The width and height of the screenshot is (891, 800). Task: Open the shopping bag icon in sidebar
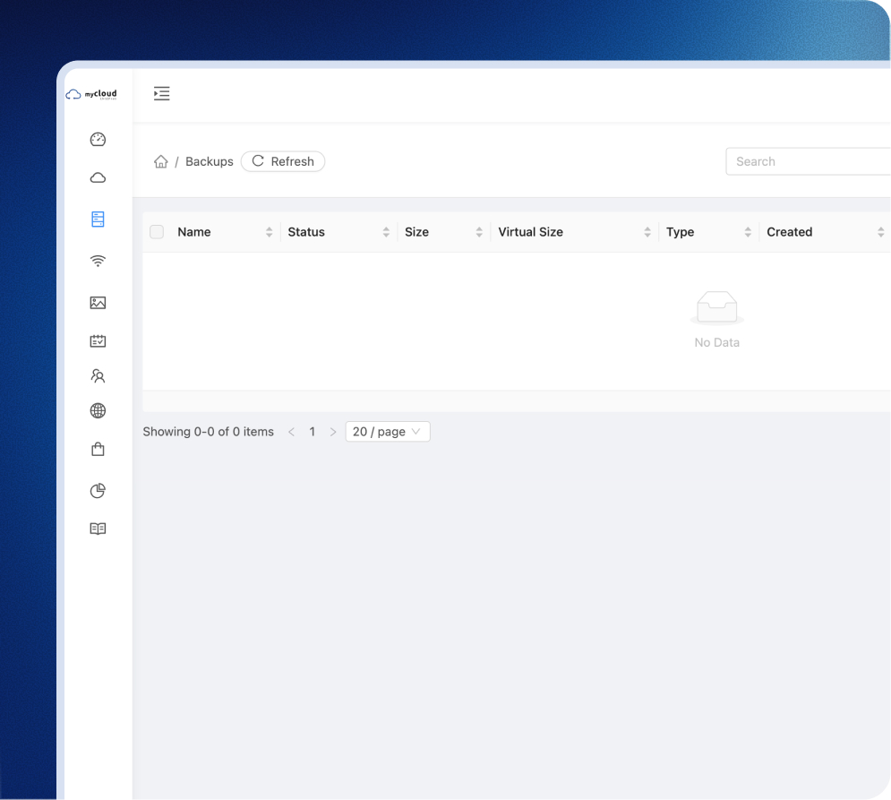coord(98,449)
